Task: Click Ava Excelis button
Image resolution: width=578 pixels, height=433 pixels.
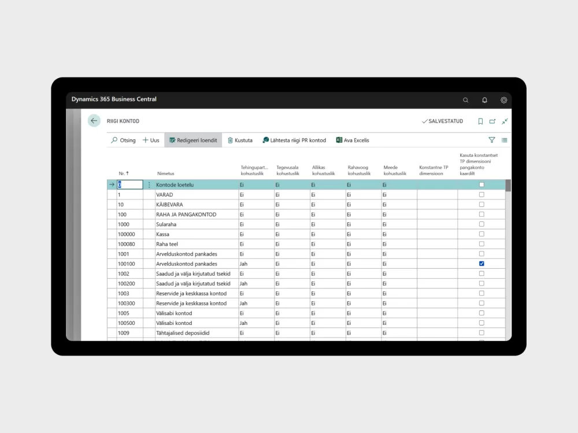Action: 353,140
